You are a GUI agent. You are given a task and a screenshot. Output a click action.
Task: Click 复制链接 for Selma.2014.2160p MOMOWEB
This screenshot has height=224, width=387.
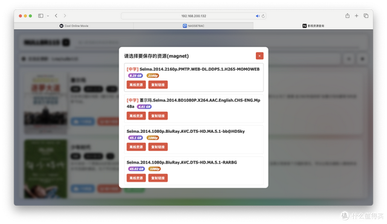click(158, 85)
